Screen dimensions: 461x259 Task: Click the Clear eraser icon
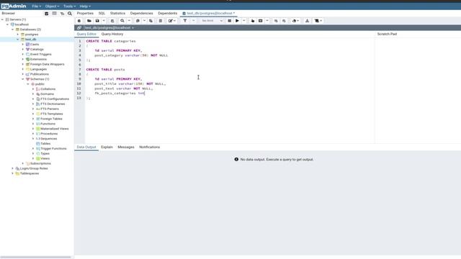coord(294,21)
